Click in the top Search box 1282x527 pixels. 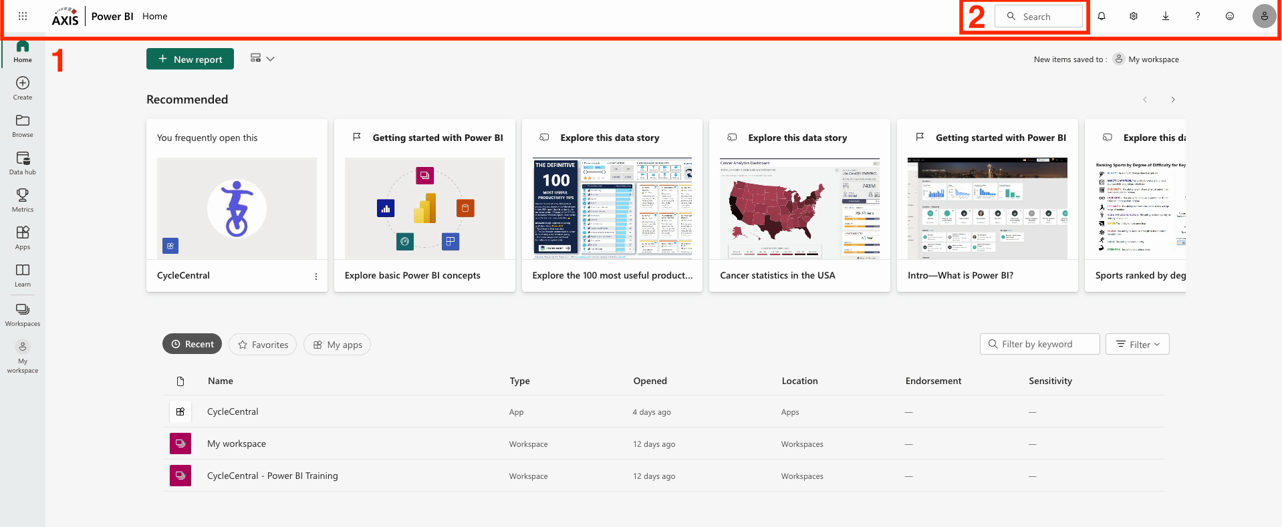point(1039,16)
